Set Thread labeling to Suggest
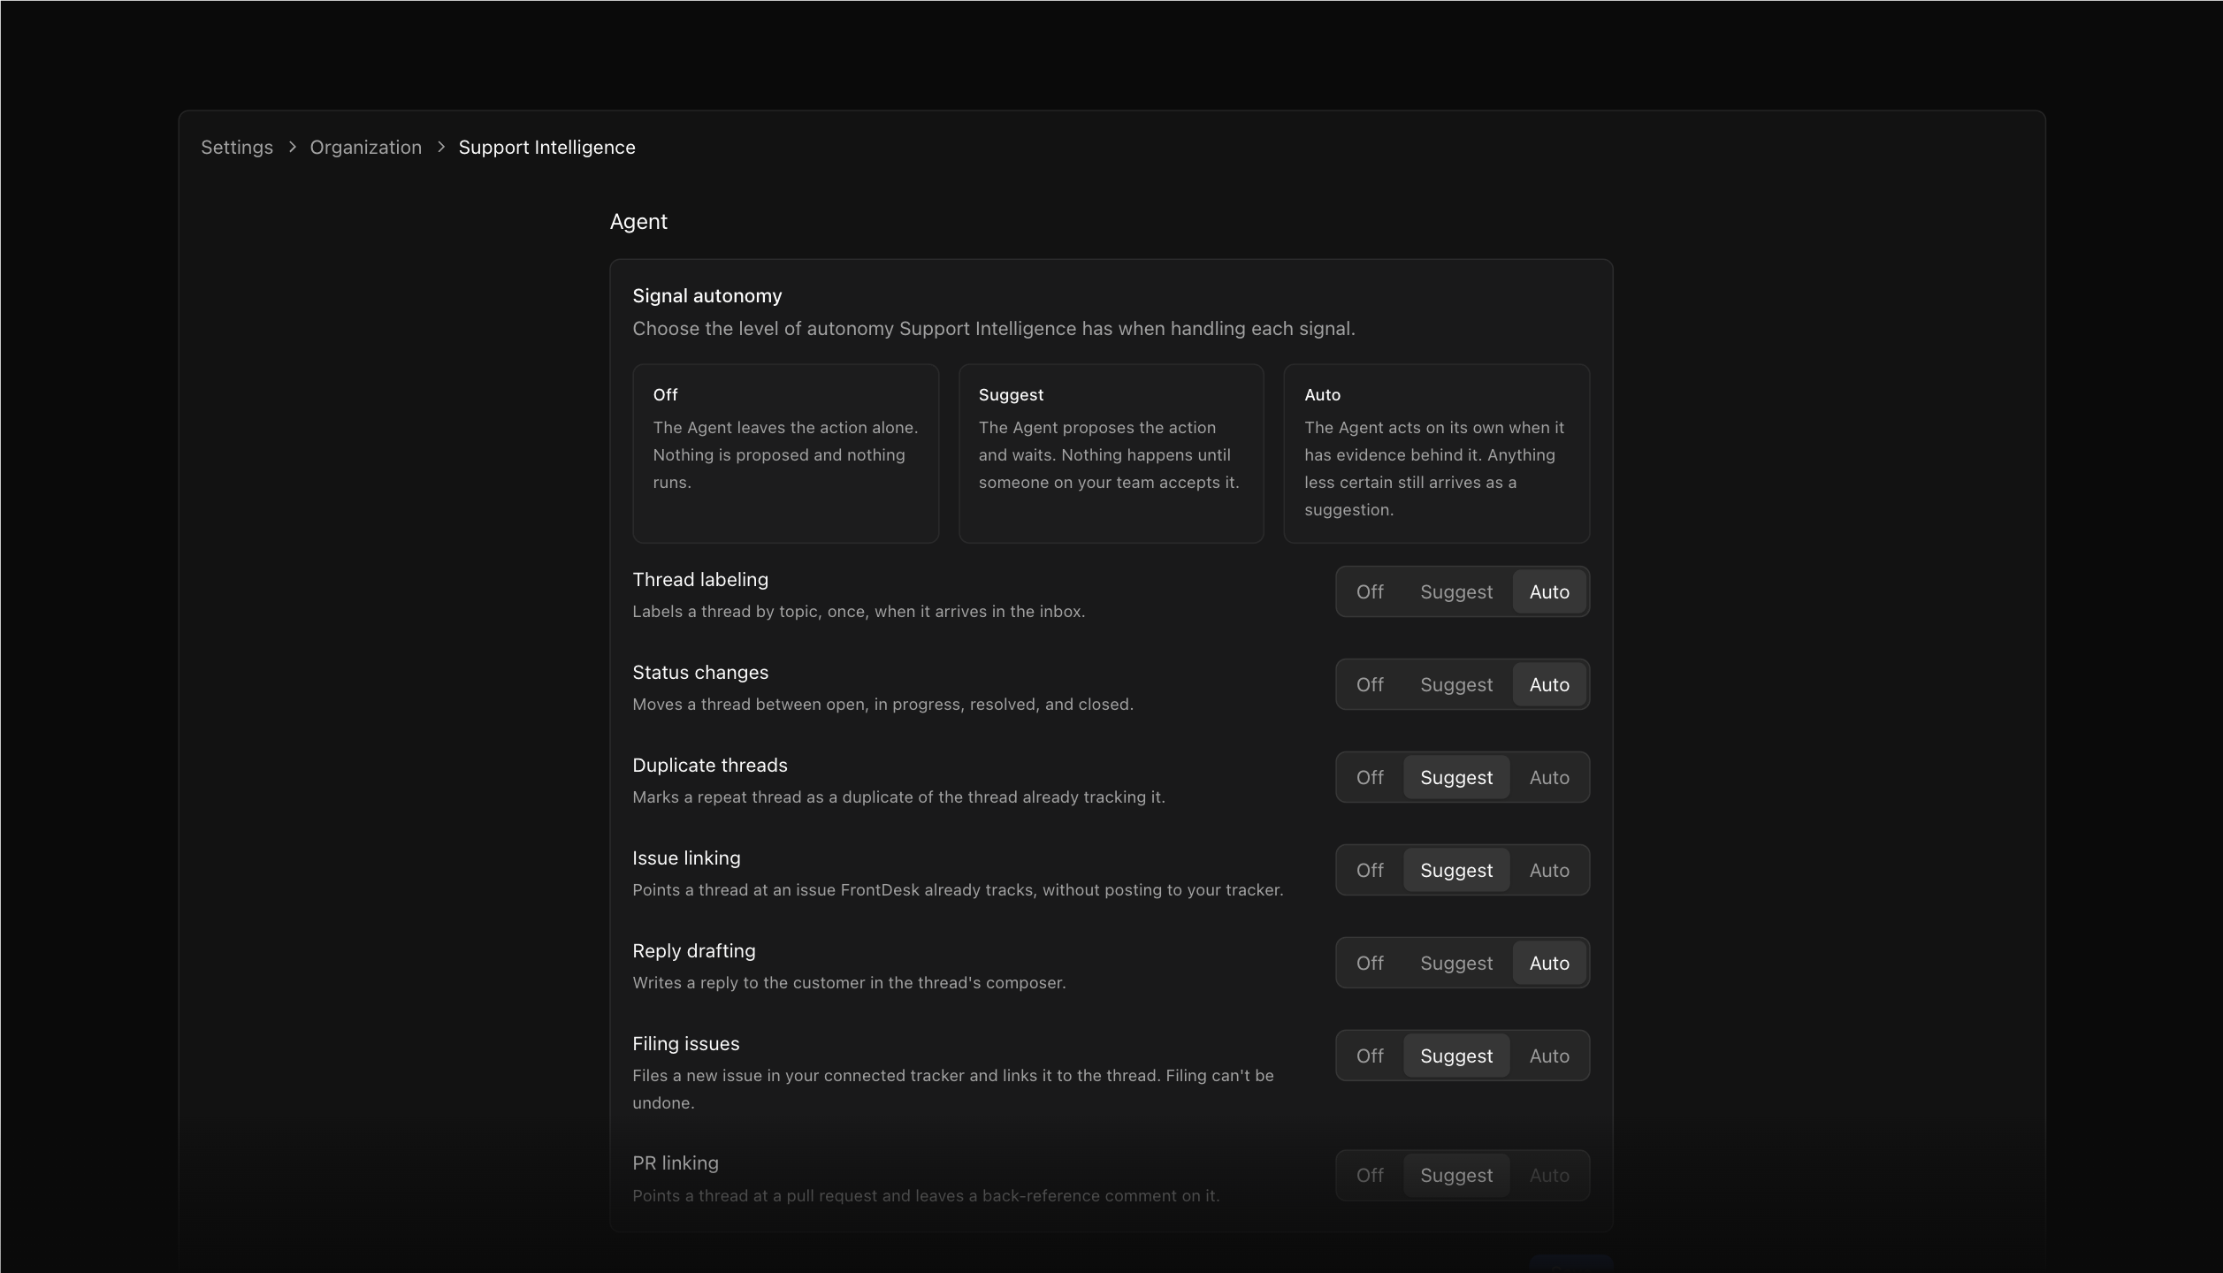 1456,591
